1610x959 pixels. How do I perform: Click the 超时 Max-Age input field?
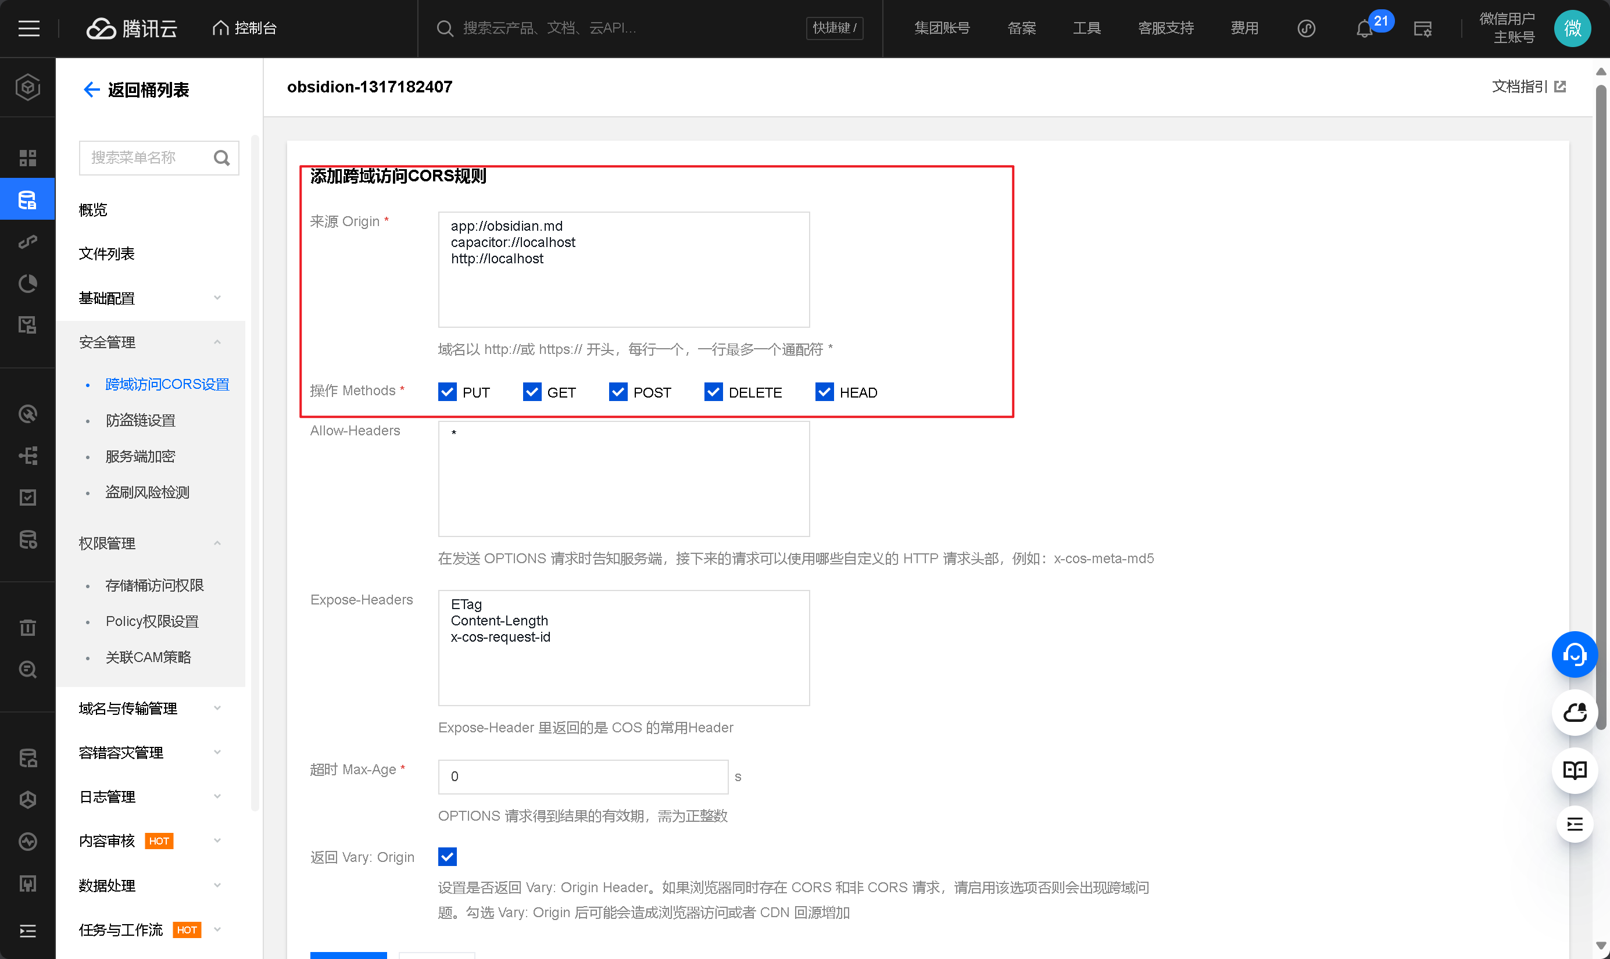click(582, 776)
